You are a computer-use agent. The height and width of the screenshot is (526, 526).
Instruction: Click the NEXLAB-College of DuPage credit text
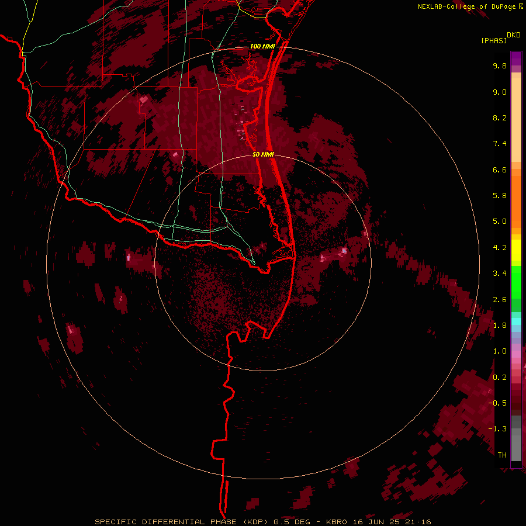point(467,6)
